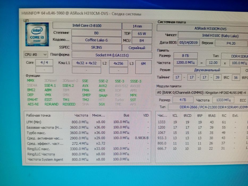Image resolution: width=248 pixels, height=186 pixels.
Task: Click the Ring/LLC Частота row
Action: tap(87, 154)
